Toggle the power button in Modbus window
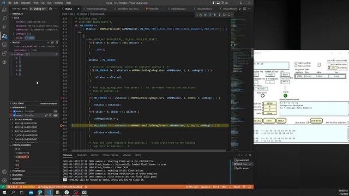The width and height of the screenshot is (349, 196). (319, 64)
